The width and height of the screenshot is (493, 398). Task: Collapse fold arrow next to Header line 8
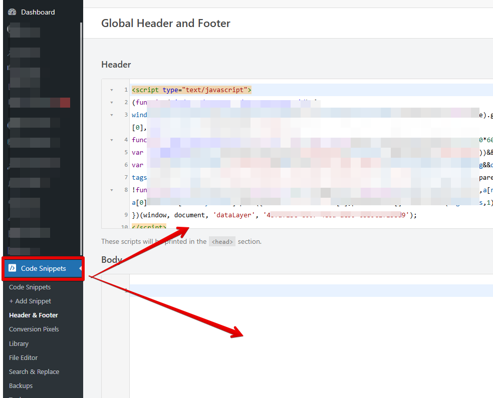pyautogui.click(x=112, y=190)
